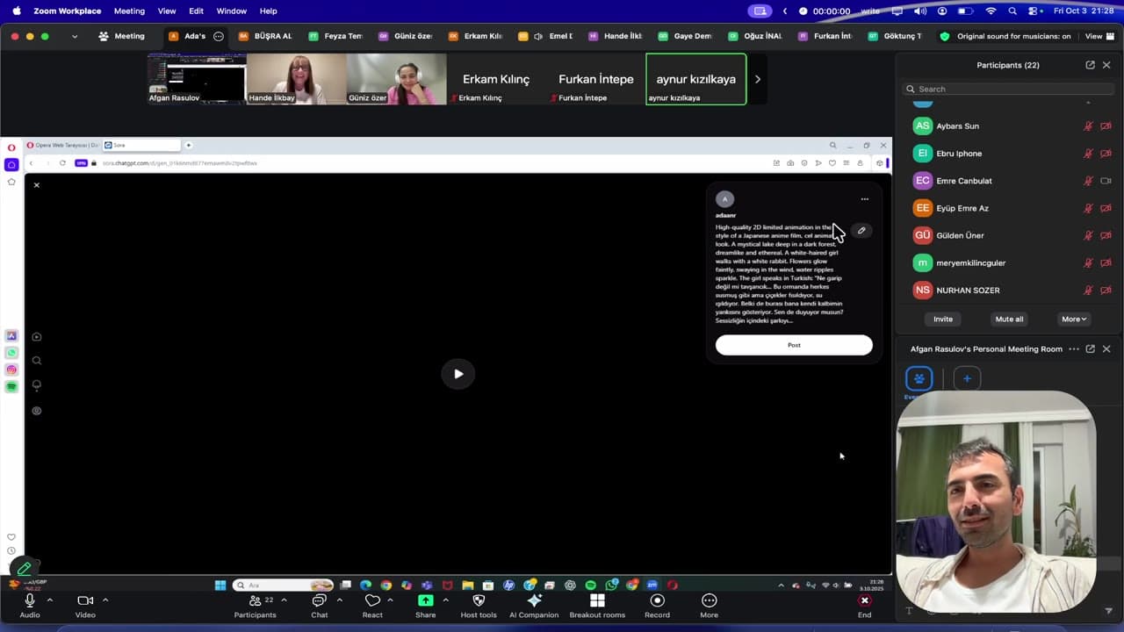
Task: Click the Spotify icon in Opera sidebar
Action: point(11,386)
